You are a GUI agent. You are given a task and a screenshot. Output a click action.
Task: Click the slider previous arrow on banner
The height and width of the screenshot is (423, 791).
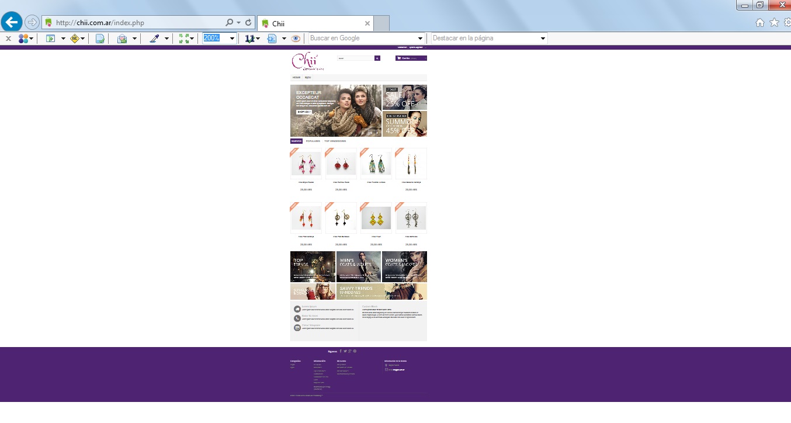[x=370, y=132]
